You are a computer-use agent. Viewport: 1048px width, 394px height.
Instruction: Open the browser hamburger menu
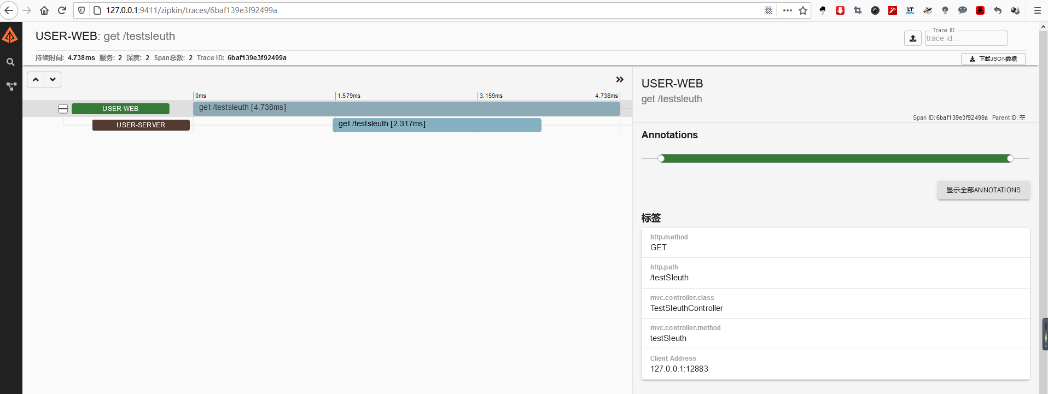pos(1037,10)
